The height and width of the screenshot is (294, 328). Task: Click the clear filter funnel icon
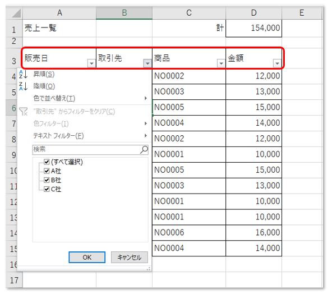click(24, 112)
